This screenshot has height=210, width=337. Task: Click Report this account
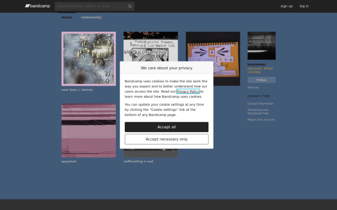[261, 120]
